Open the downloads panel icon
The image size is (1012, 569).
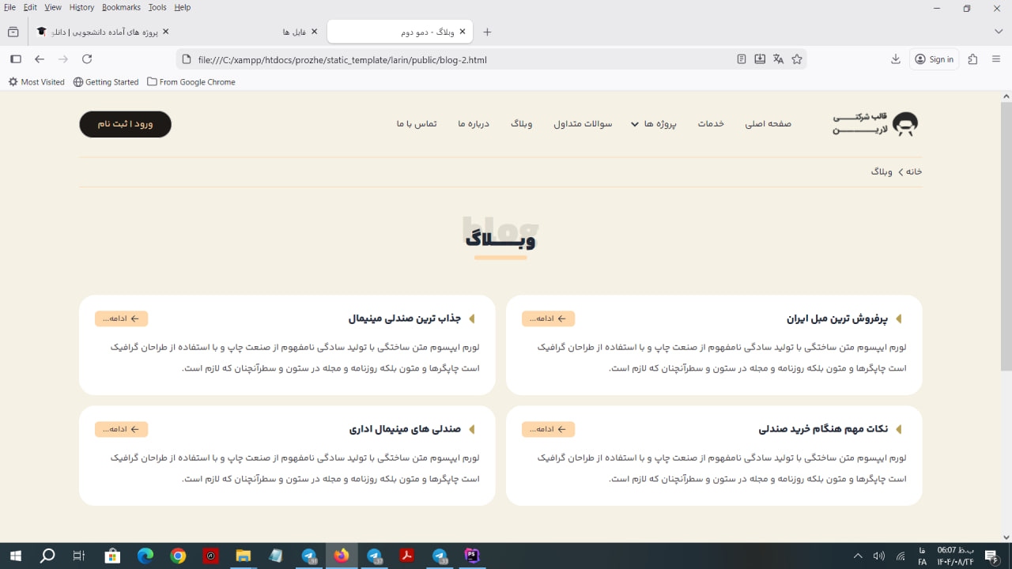[895, 58]
